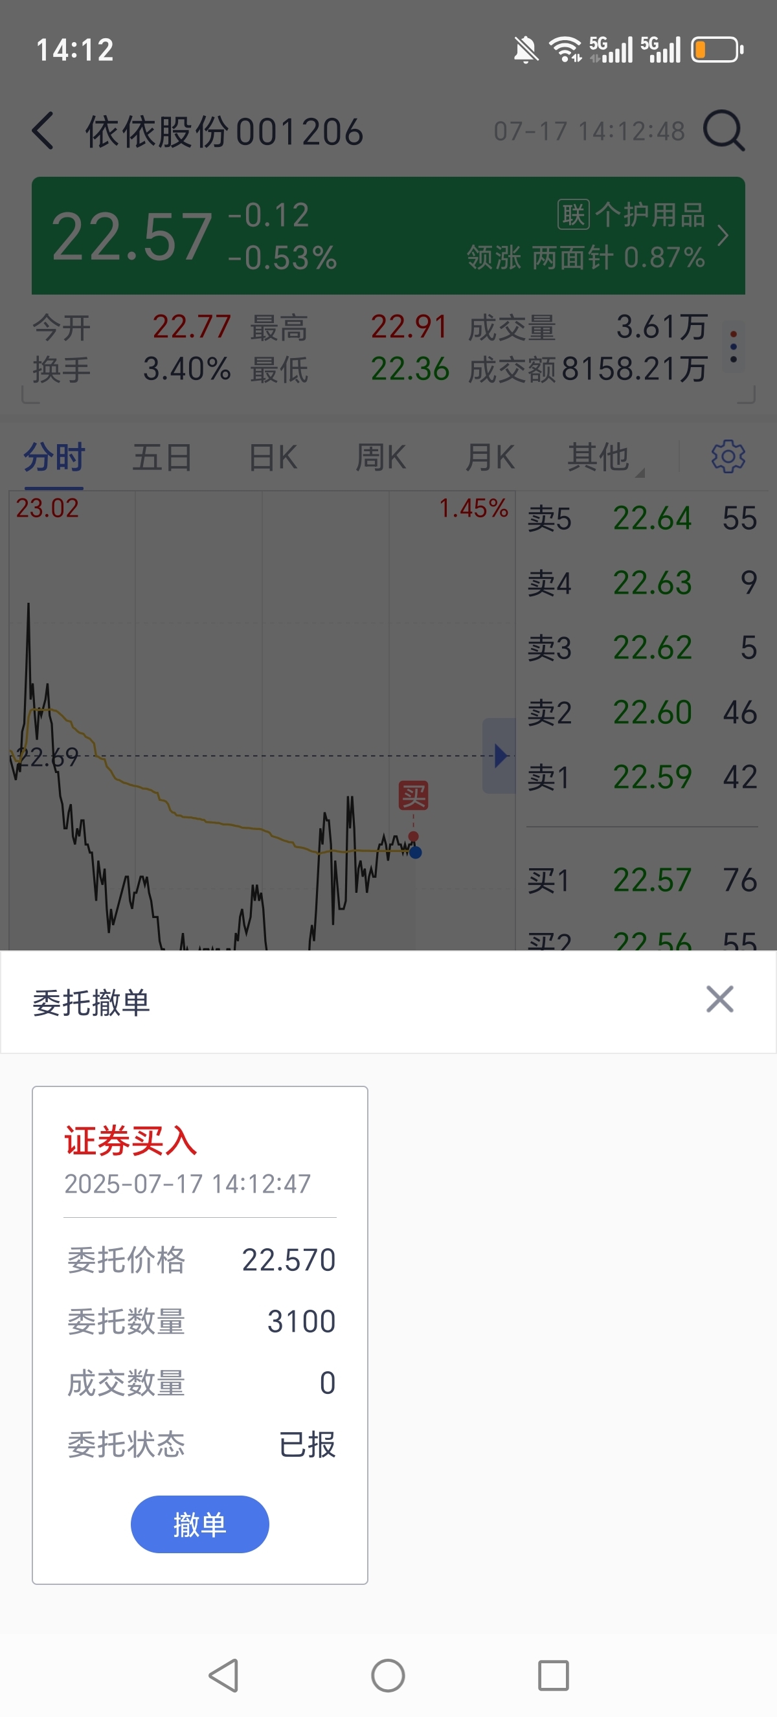Select 卖1 price 22.59 row
777x1717 pixels.
click(x=642, y=777)
